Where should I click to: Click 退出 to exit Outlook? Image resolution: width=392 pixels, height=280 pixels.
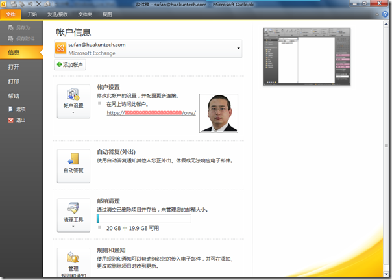pos(17,120)
